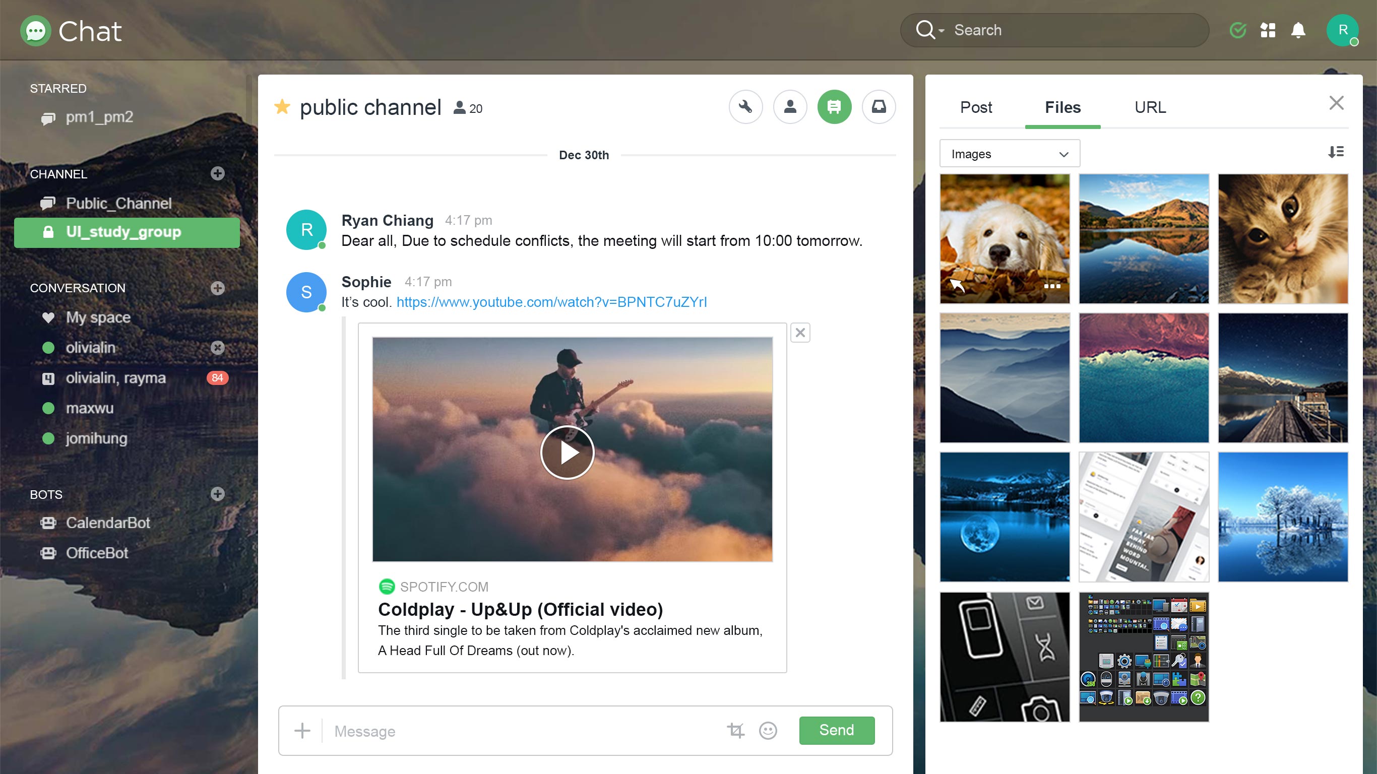Click the plus attach button in message box
Viewport: 1377px width, 774px height.
click(x=302, y=731)
